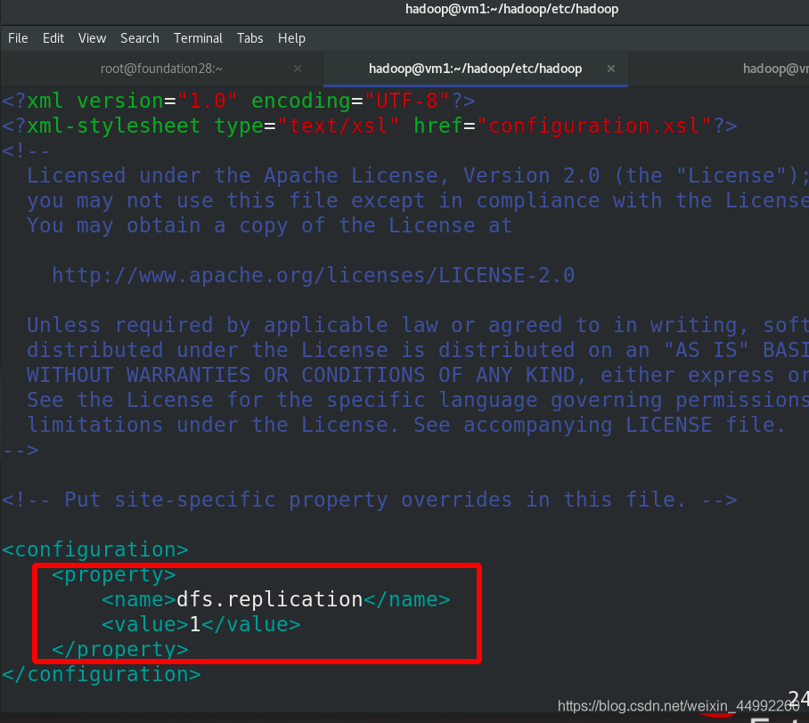Click the closing </configuration> tag
This screenshot has height=723, width=809.
point(102,675)
